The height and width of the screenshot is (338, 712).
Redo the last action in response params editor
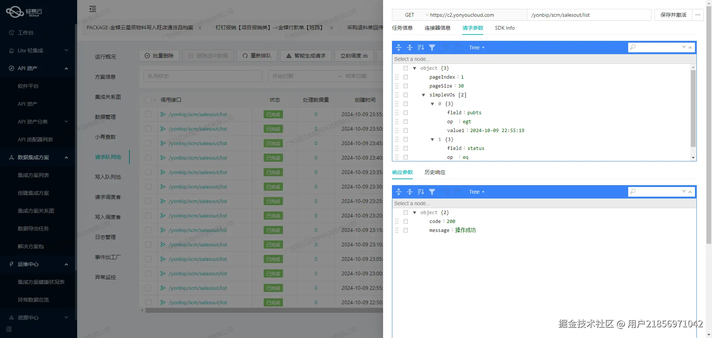[x=457, y=192]
